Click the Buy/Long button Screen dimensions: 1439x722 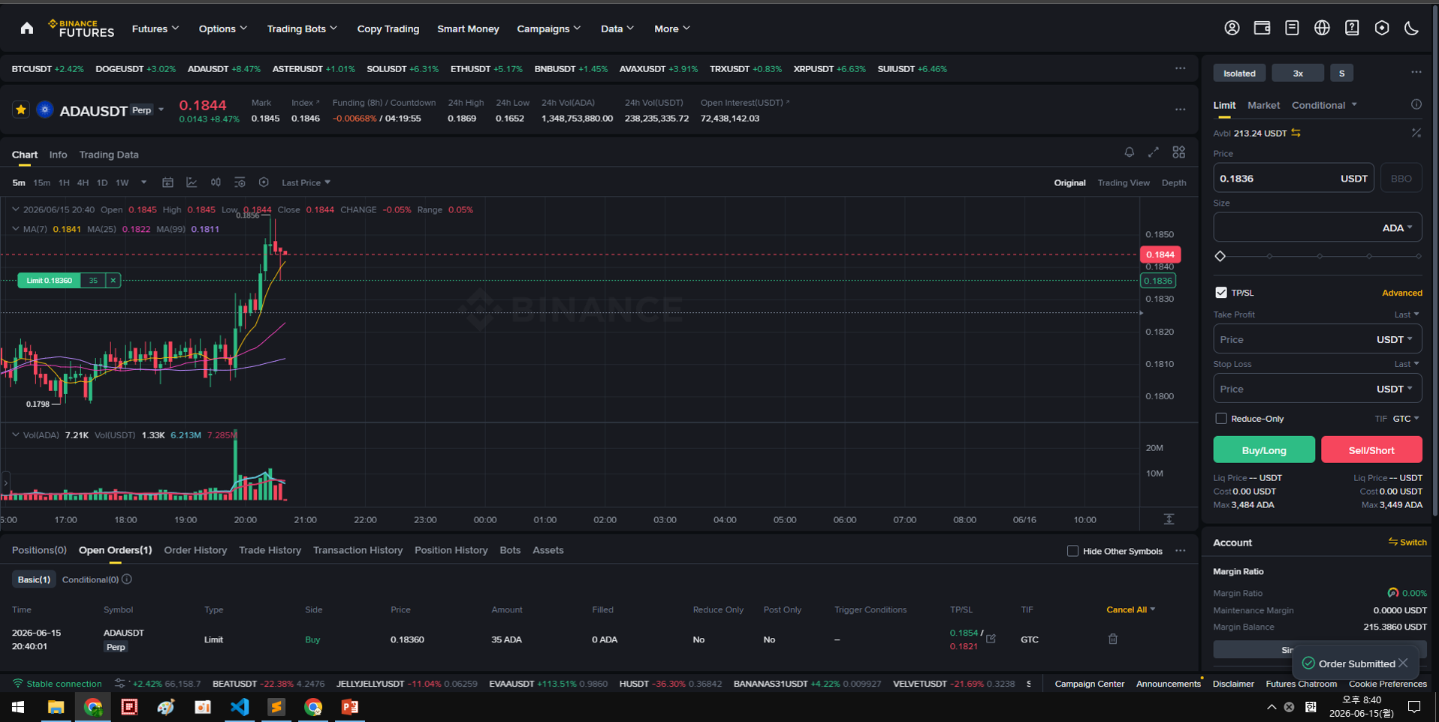[1264, 450]
